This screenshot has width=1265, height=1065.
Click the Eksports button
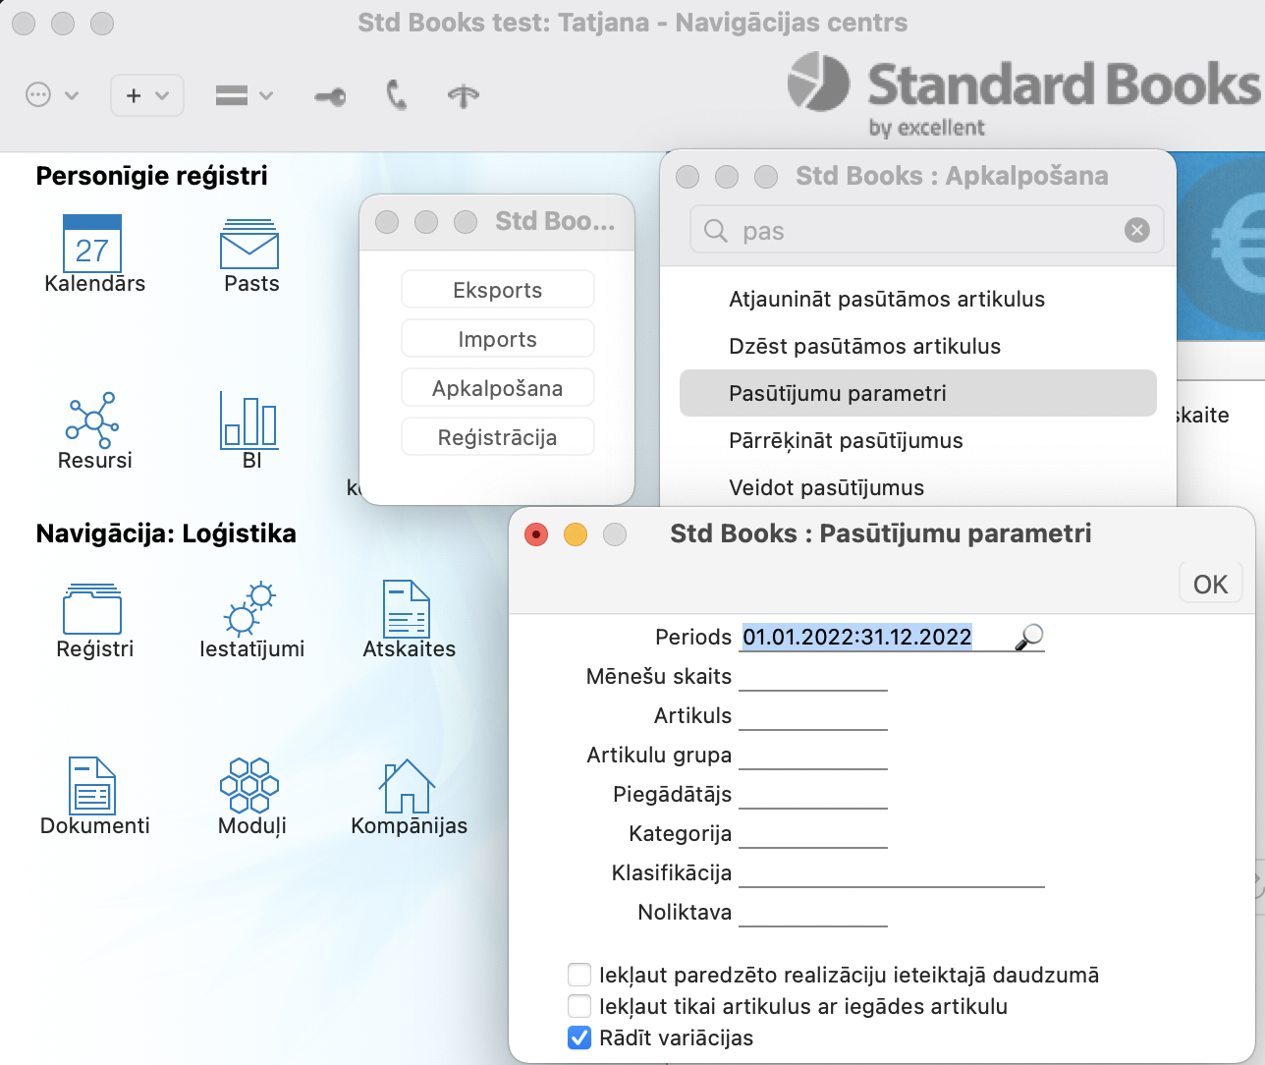(497, 290)
